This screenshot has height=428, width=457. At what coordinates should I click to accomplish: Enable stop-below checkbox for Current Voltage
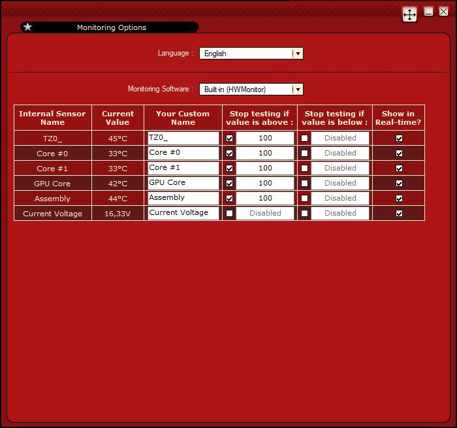[304, 213]
